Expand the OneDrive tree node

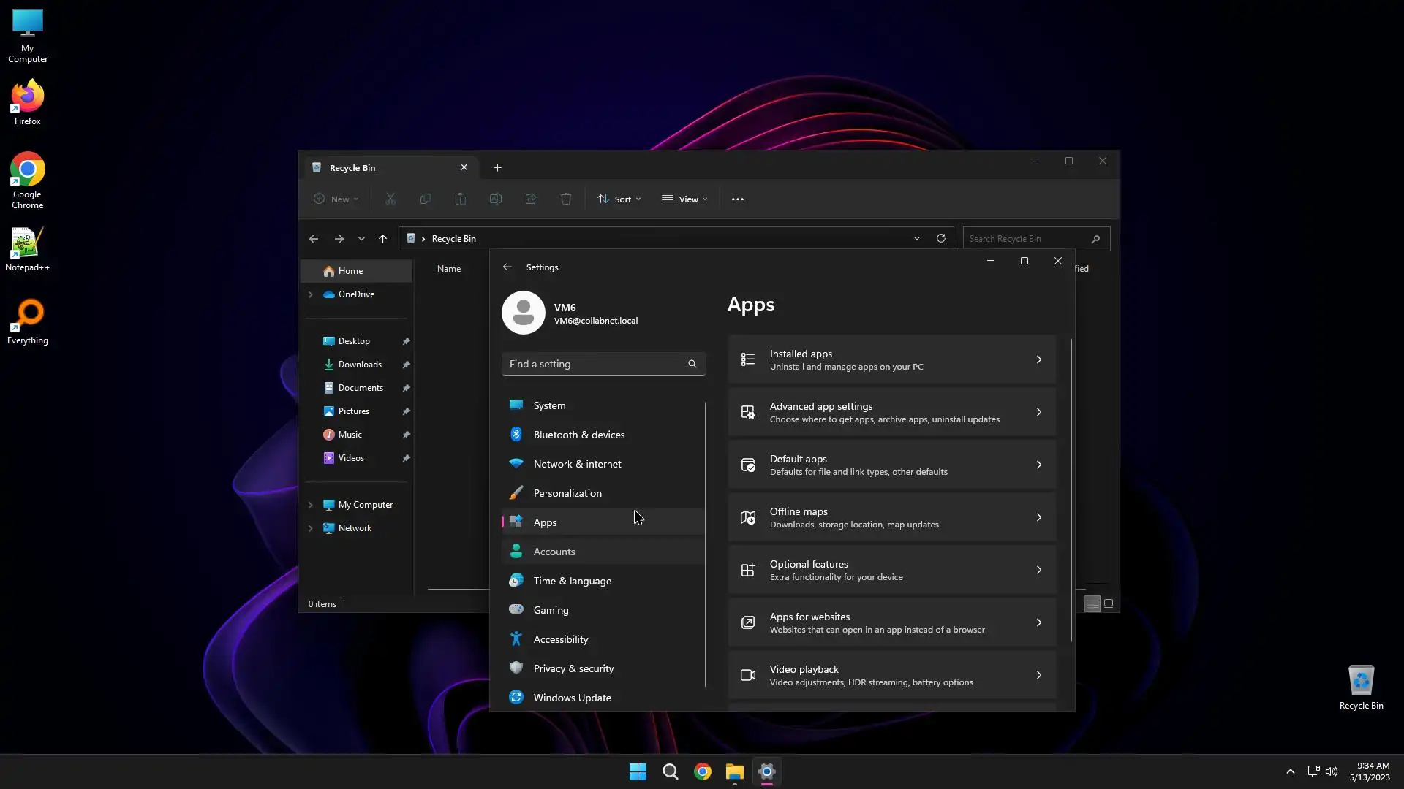(311, 294)
